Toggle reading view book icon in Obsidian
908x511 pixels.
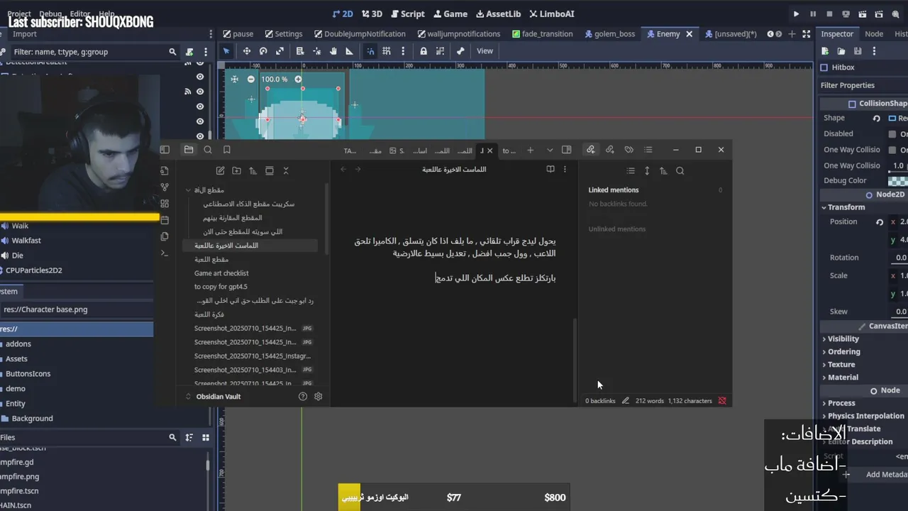(550, 170)
